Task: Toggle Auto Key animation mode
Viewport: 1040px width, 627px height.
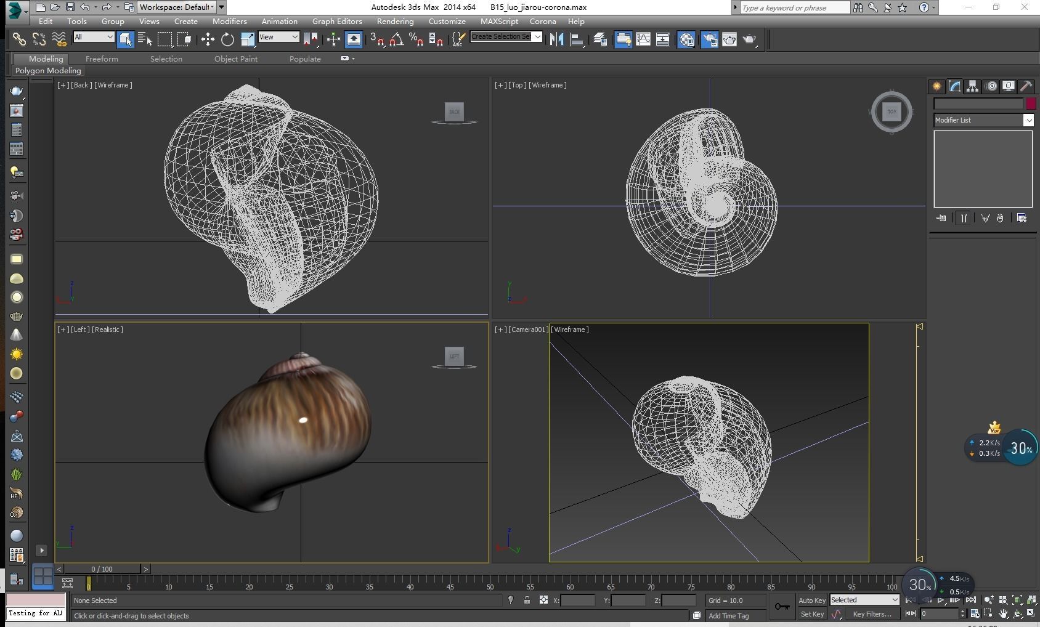Action: pyautogui.click(x=811, y=601)
